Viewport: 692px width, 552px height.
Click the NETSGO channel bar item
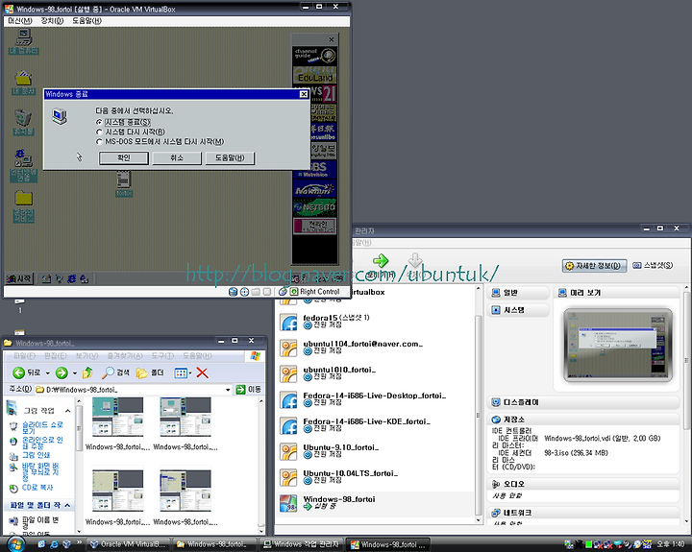point(314,207)
